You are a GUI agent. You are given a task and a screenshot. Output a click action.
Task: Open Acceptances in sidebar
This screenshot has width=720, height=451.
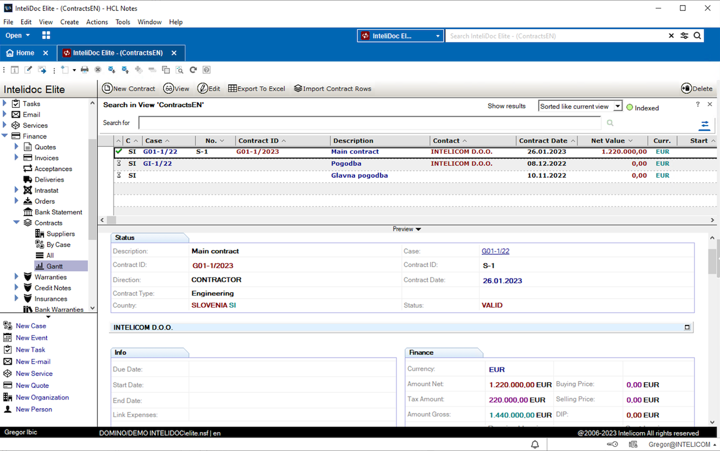coord(53,169)
